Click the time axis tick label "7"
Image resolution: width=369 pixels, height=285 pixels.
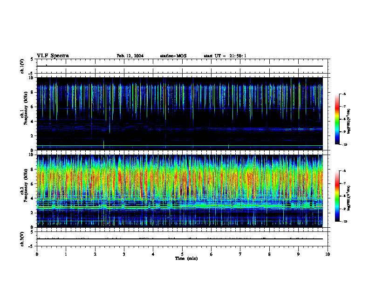click(240, 254)
